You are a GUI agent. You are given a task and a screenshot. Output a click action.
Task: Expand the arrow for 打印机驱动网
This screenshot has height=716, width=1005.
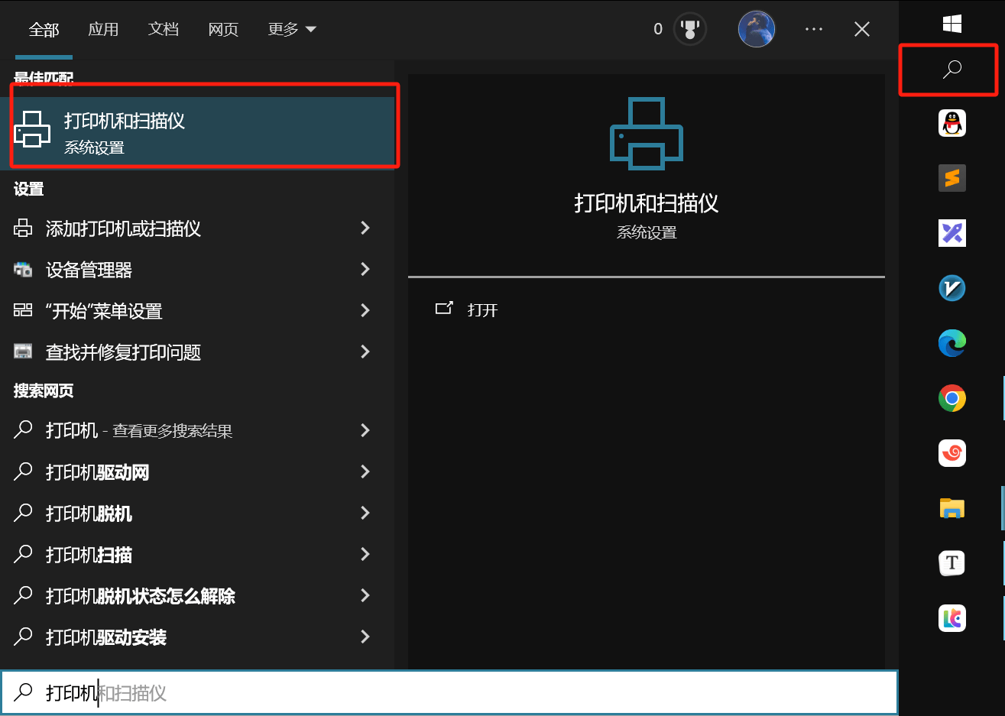(365, 471)
